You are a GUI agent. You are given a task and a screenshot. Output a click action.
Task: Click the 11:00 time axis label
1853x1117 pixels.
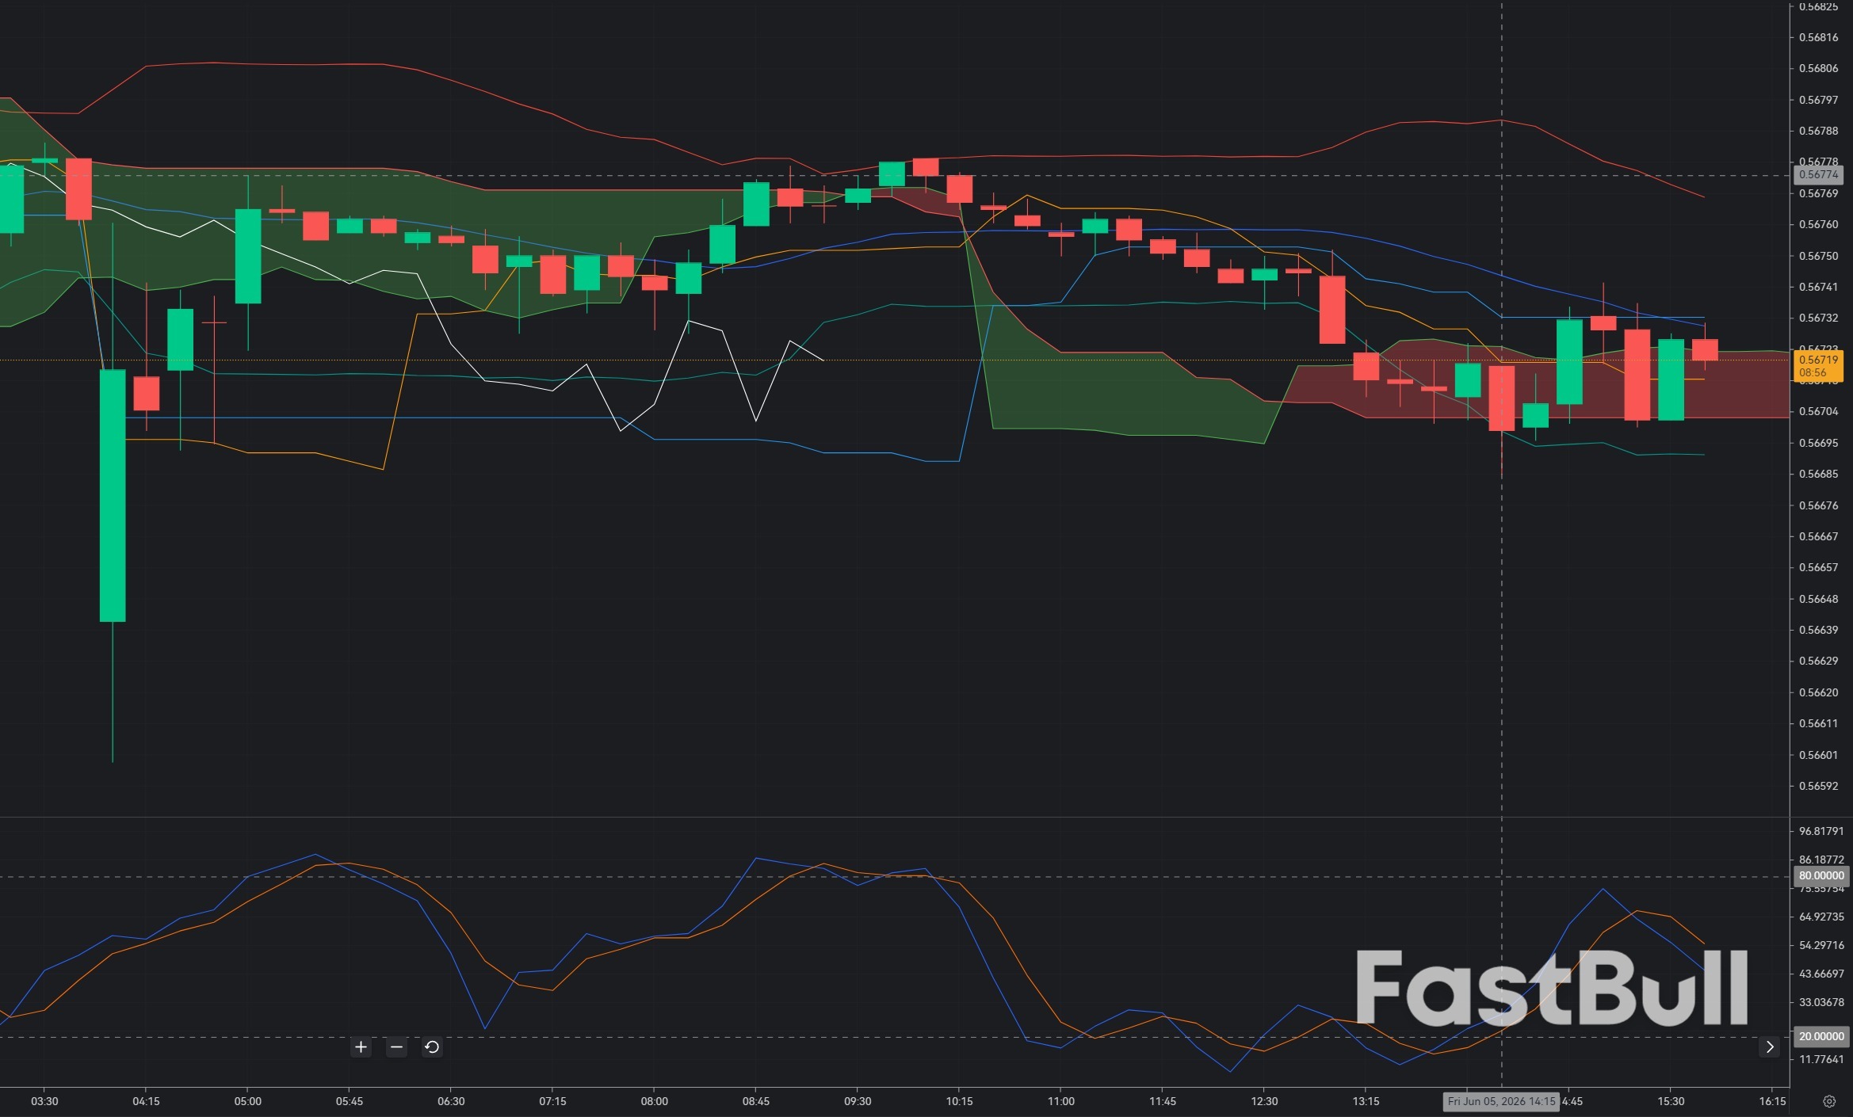coord(1061,1101)
